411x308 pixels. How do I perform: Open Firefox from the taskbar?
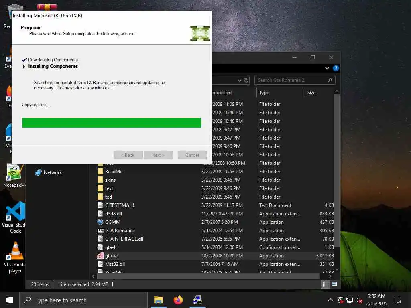tap(178, 300)
